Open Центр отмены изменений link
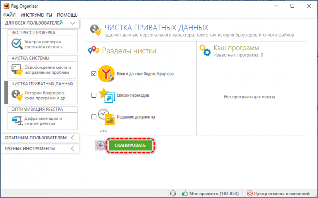 click(x=278, y=194)
